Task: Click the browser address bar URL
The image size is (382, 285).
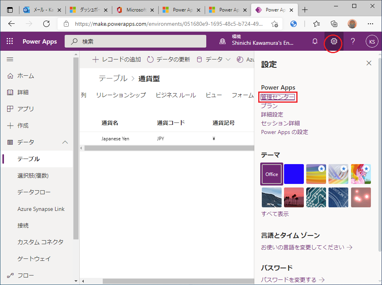Action: pos(169,24)
